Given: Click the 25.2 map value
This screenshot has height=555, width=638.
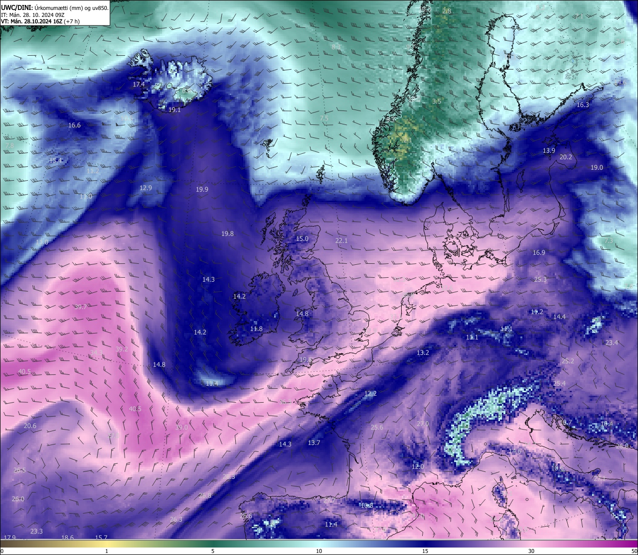Looking at the screenshot, I should click(x=568, y=361).
